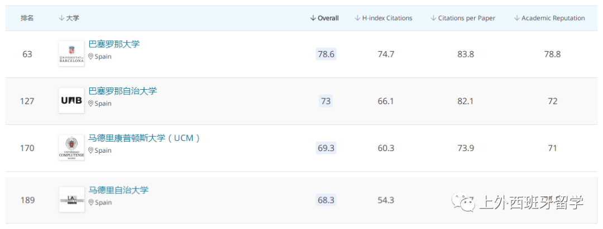This screenshot has width=603, height=229.
Task: Sort by Citations per Paper header
Action: [463, 18]
